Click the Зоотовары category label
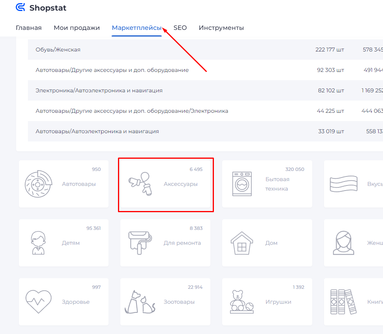This screenshot has width=383, height=334. [x=179, y=302]
